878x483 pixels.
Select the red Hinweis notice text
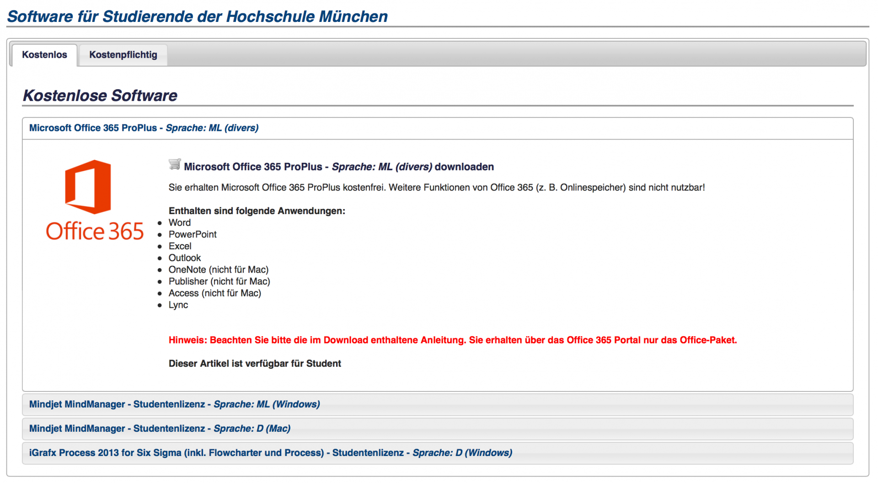[453, 340]
